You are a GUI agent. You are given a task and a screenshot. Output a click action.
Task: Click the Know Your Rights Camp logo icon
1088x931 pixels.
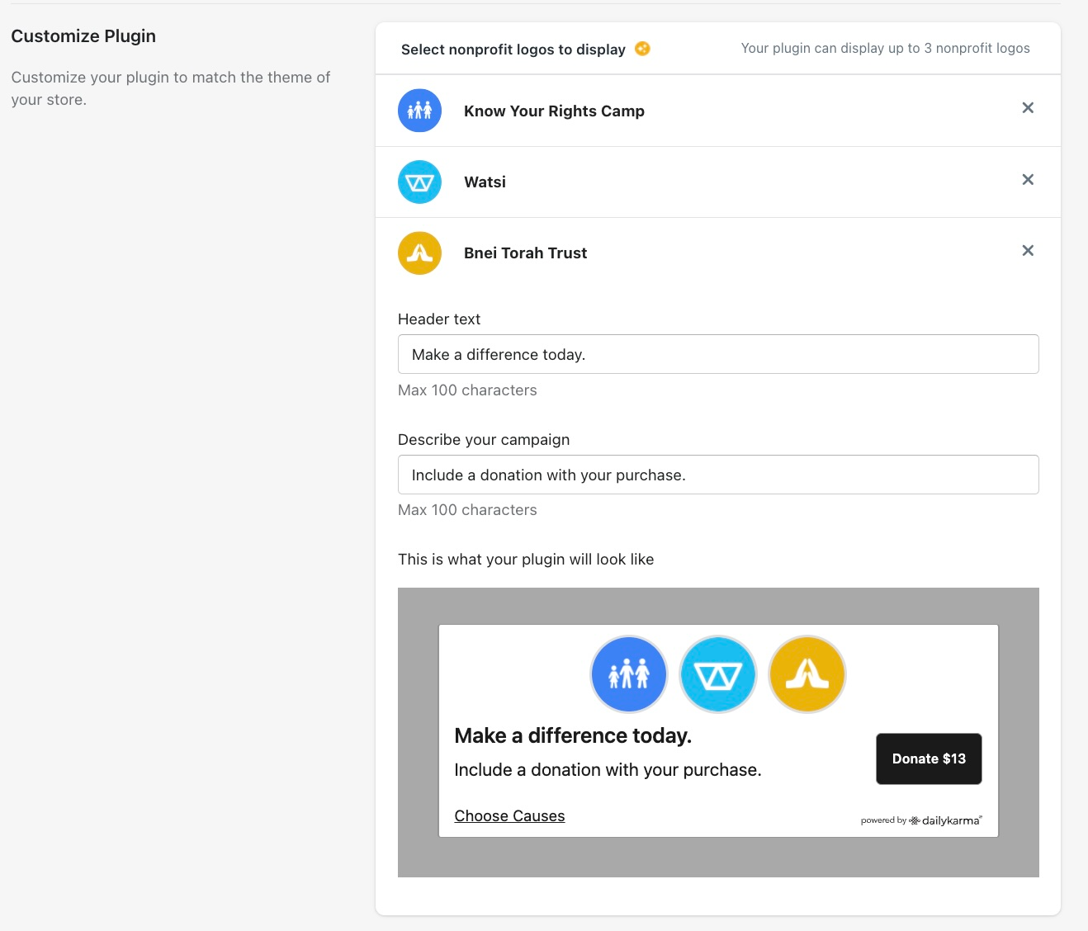point(419,111)
